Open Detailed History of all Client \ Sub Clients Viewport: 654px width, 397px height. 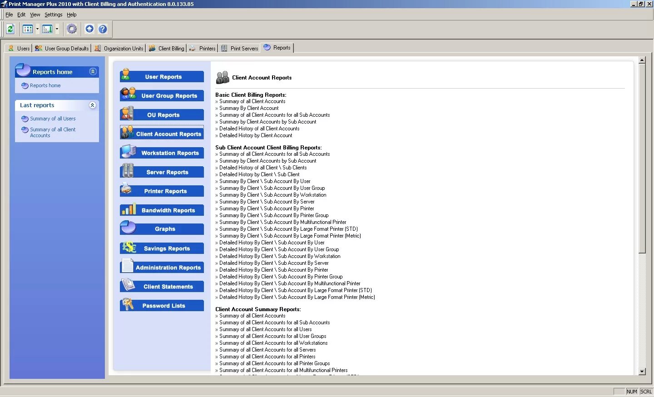tap(263, 168)
